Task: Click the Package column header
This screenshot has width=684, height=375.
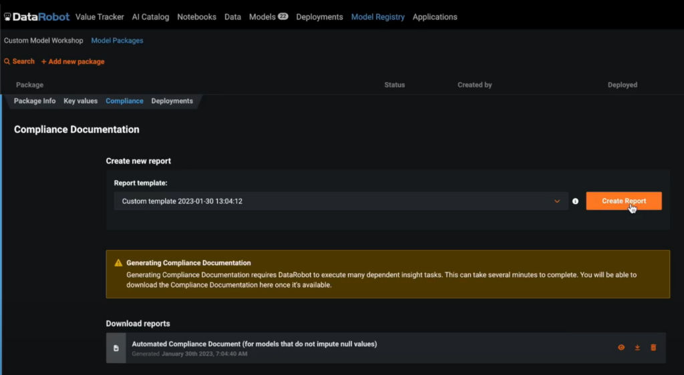Action: [x=29, y=85]
